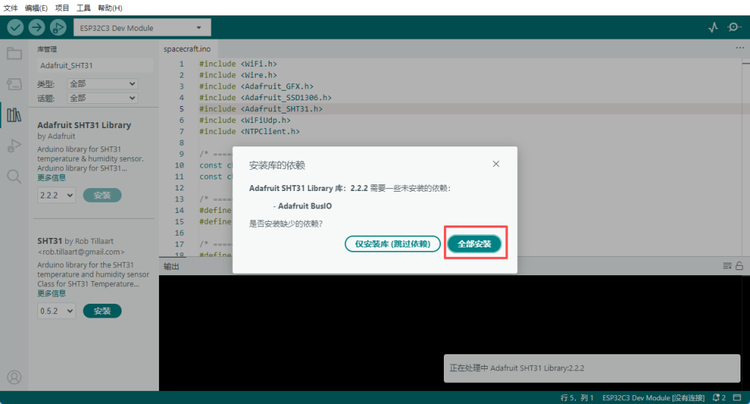Viewport: 750px width, 404px height.
Task: Open the Serial Plotter icon
Action: click(x=713, y=27)
